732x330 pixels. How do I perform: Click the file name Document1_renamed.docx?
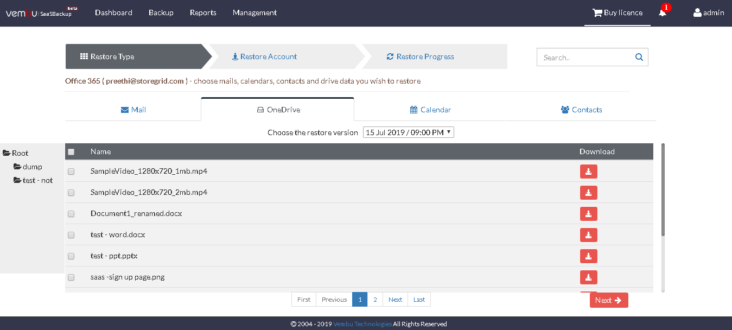click(x=136, y=214)
